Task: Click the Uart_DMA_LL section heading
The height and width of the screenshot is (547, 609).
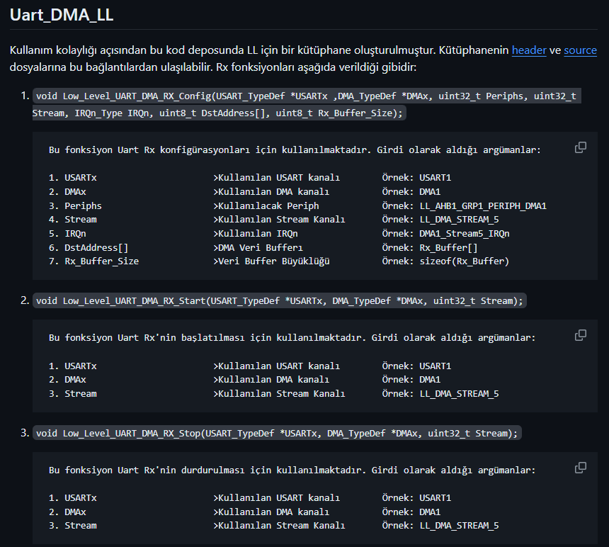Action: click(62, 14)
